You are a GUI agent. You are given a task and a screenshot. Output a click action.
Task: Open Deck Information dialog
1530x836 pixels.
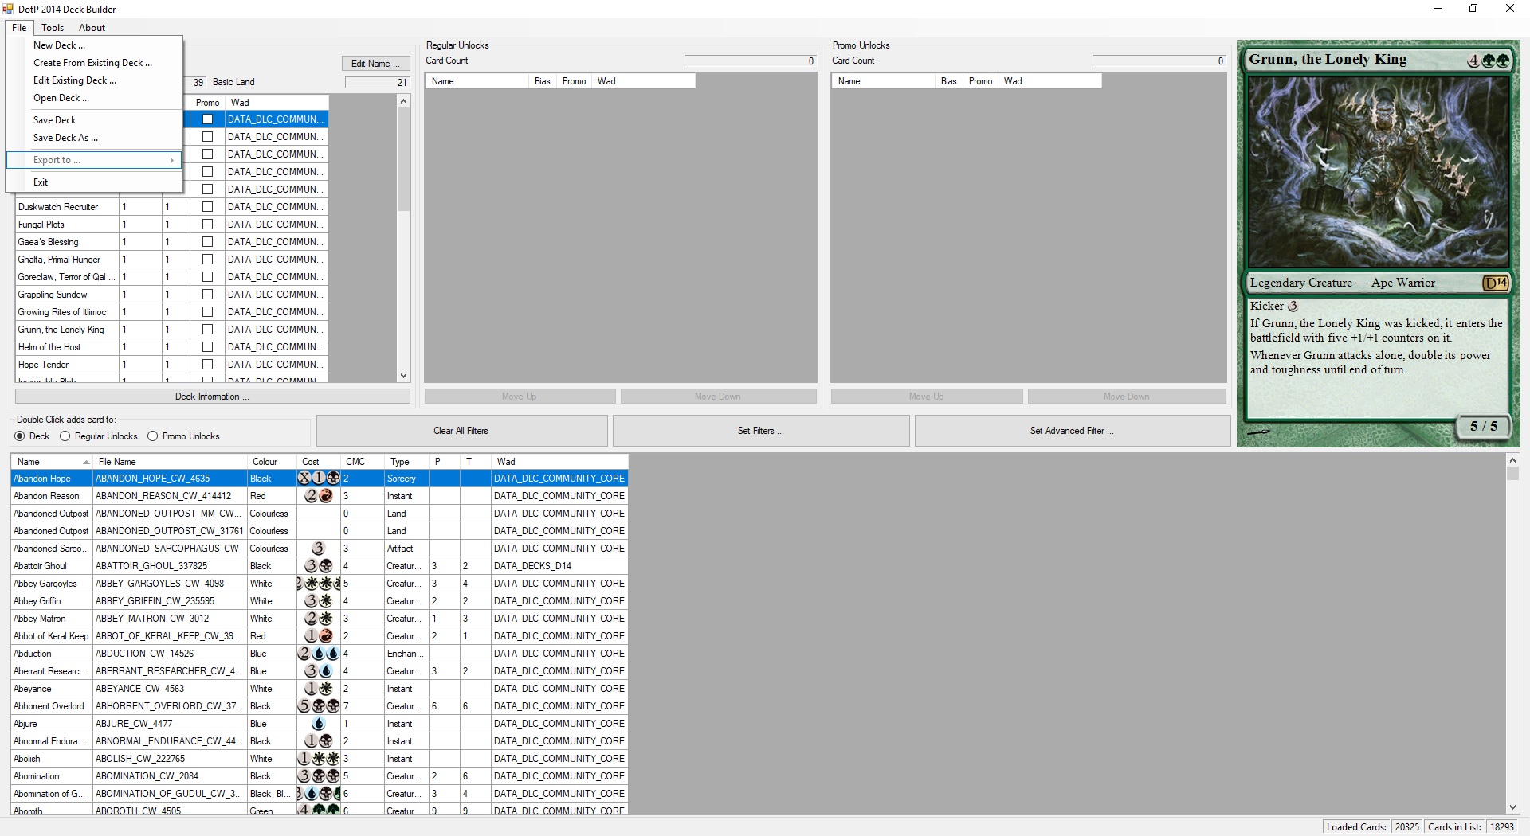click(x=212, y=397)
